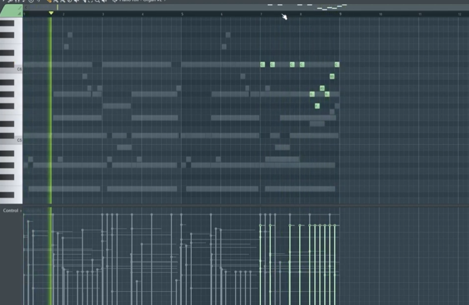Image resolution: width=469 pixels, height=305 pixels.
Task: Jump to bar 6 on the ruler
Action: pyautogui.click(x=221, y=14)
